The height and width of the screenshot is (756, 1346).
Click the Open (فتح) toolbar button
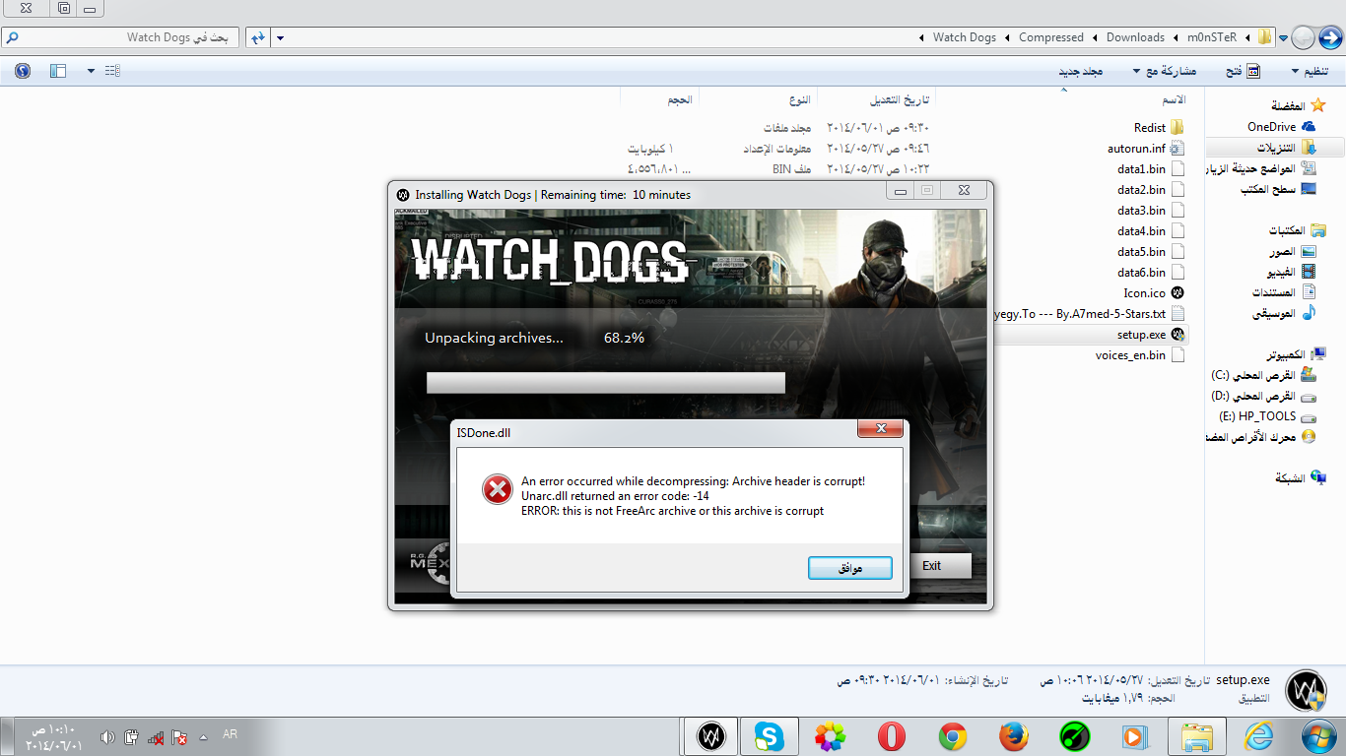(x=1242, y=72)
